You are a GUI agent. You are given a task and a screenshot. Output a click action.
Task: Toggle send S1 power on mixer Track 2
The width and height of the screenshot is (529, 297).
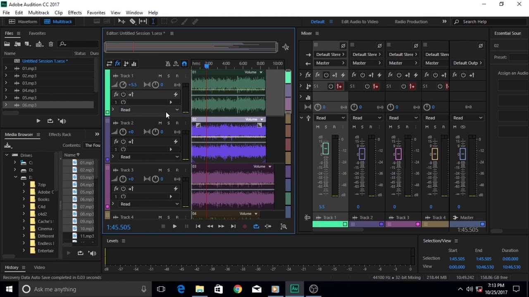[x=367, y=86]
